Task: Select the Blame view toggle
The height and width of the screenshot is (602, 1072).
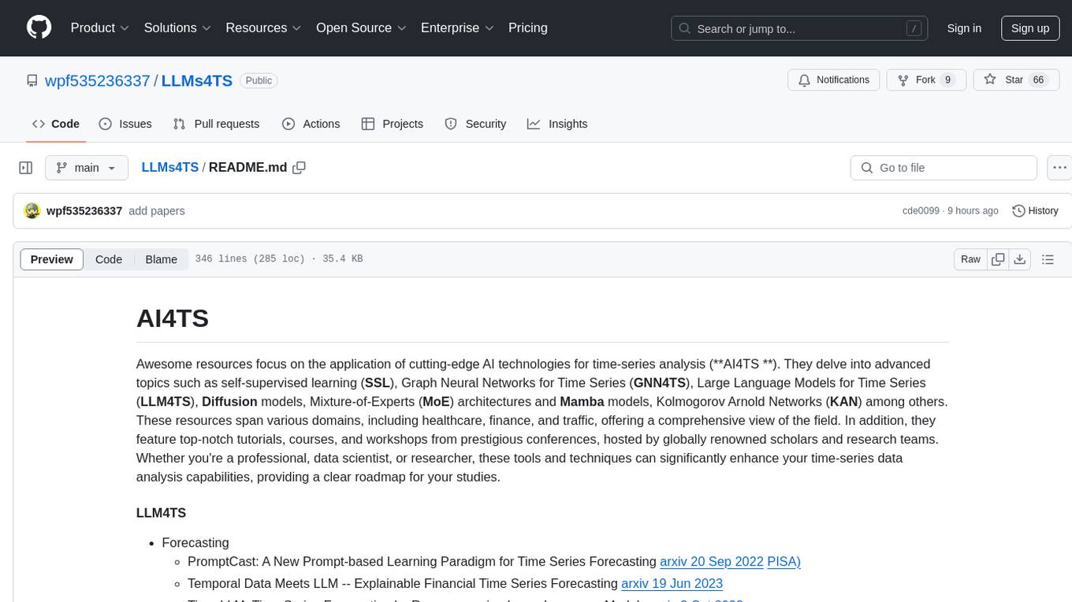Action: 161,259
